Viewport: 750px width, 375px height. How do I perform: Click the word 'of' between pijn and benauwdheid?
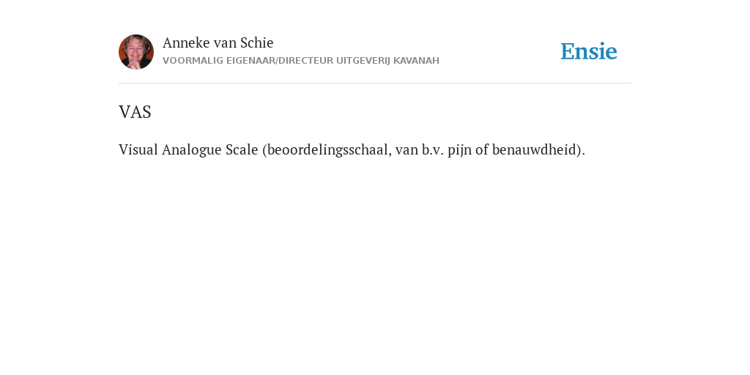click(x=482, y=149)
